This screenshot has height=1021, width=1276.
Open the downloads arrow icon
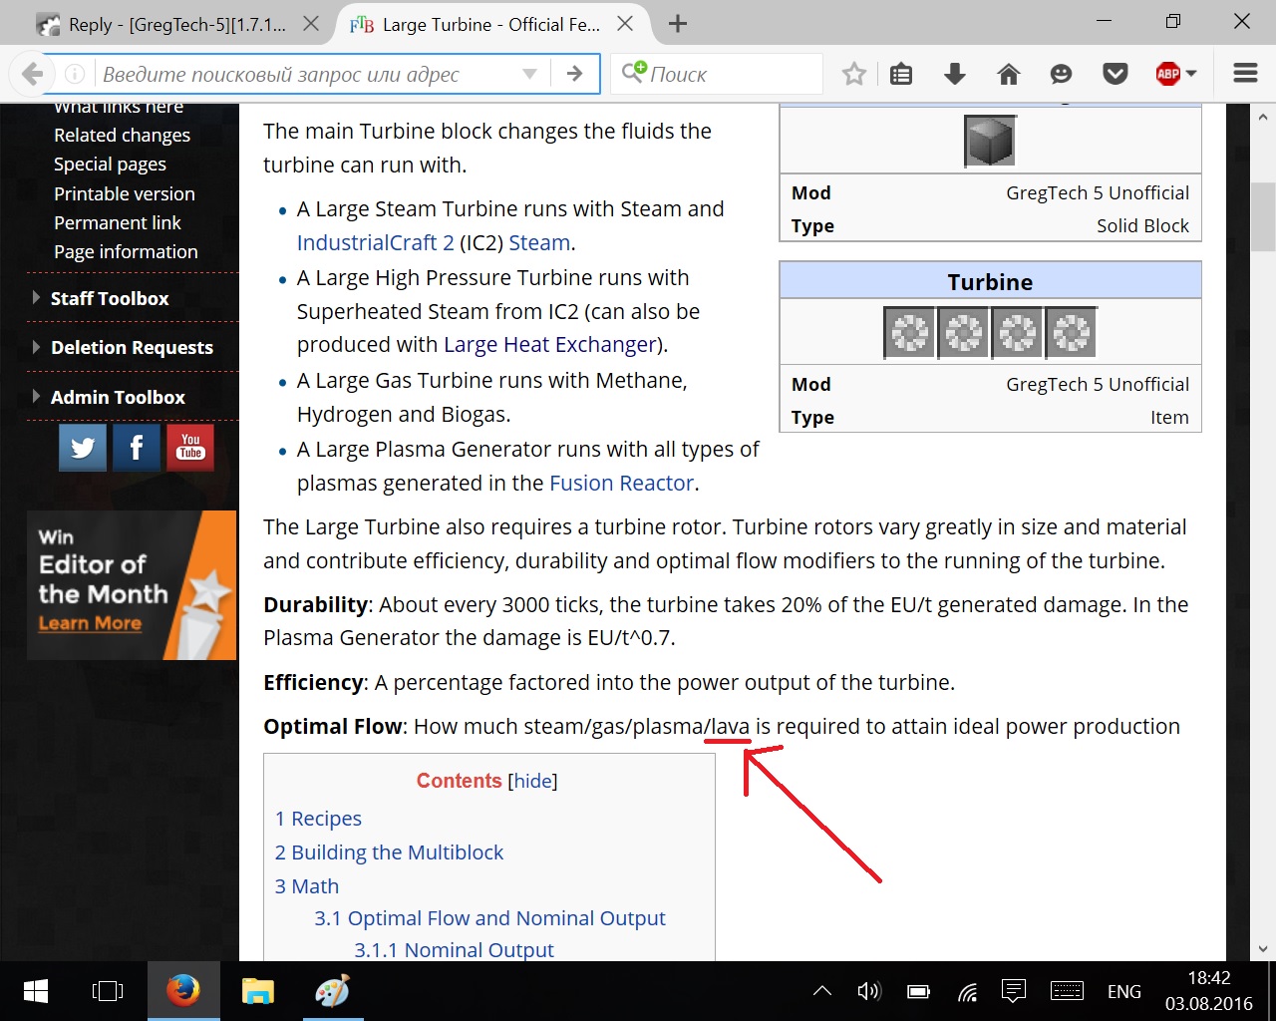tap(955, 74)
